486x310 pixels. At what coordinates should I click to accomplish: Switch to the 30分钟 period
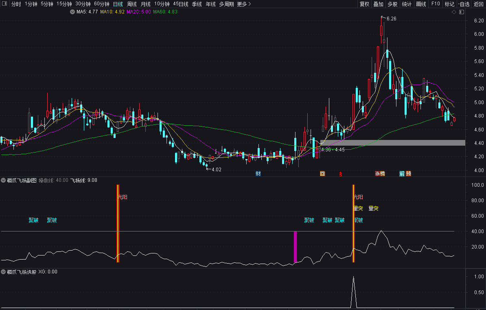point(83,4)
